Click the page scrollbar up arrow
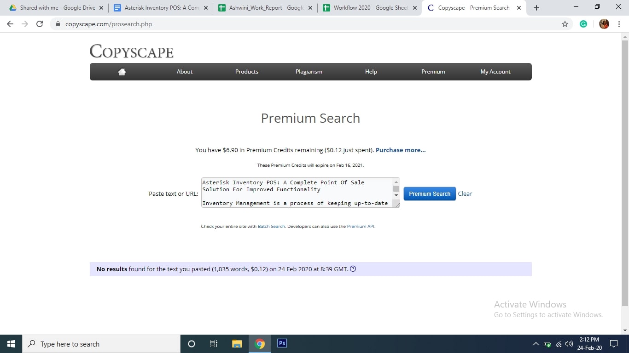 (x=625, y=36)
